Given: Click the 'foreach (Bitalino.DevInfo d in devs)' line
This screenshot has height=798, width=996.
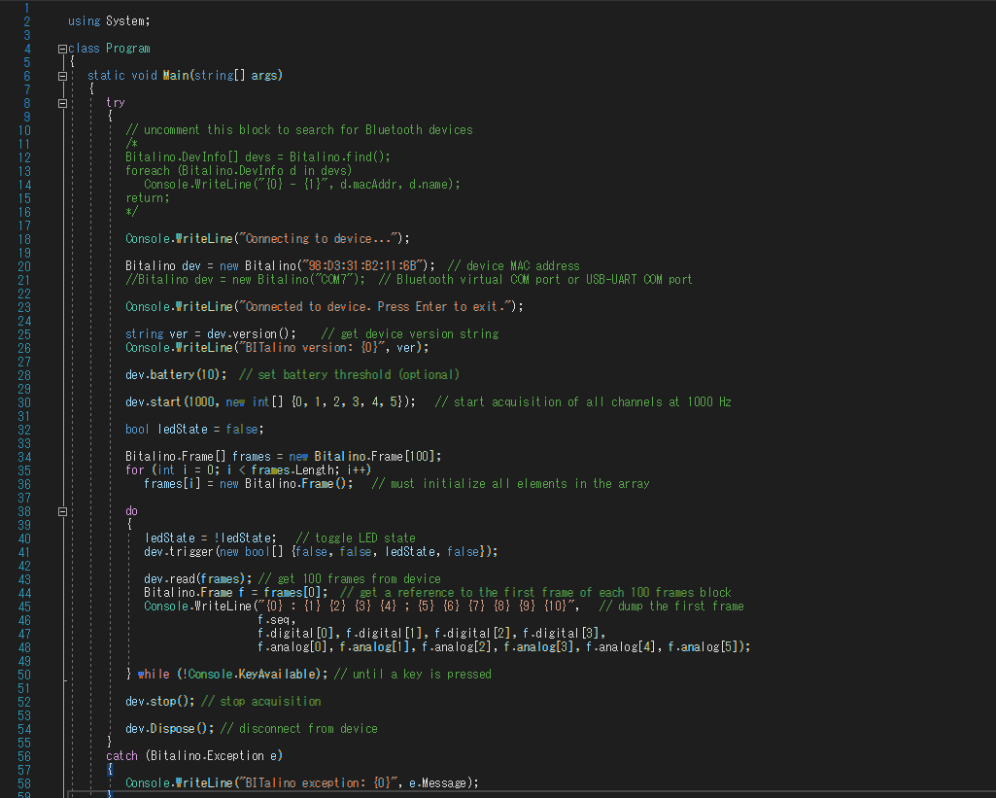Looking at the screenshot, I should tap(239, 171).
